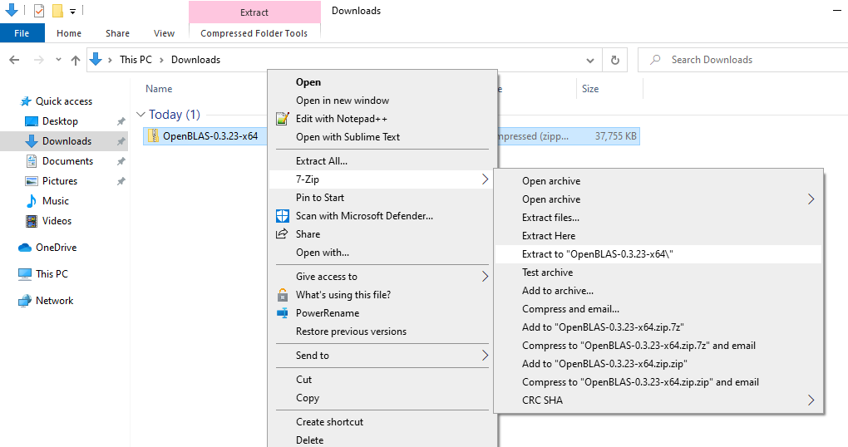Expand the Give access to submenu
Image resolution: width=848 pixels, height=447 pixels.
tap(486, 277)
